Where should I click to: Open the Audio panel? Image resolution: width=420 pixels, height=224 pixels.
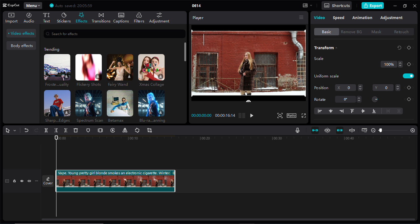pos(29,18)
